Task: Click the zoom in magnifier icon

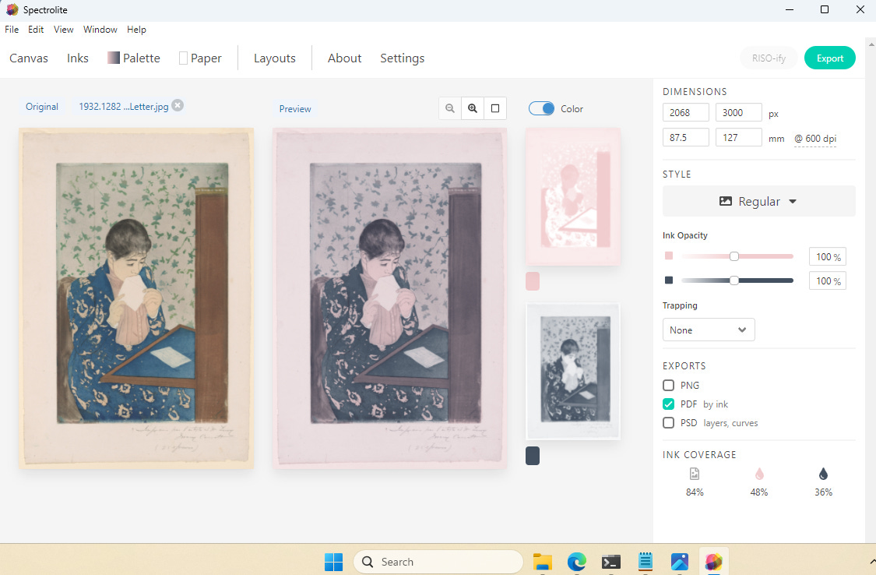Action: [473, 108]
